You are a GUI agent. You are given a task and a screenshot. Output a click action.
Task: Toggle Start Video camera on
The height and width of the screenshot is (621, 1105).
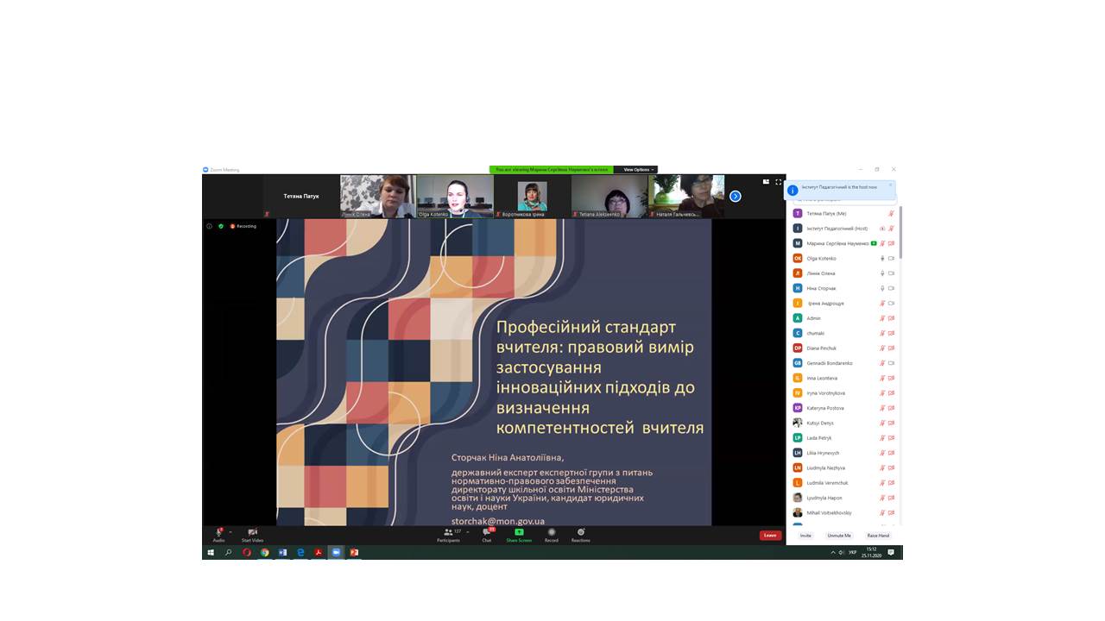[x=252, y=533]
